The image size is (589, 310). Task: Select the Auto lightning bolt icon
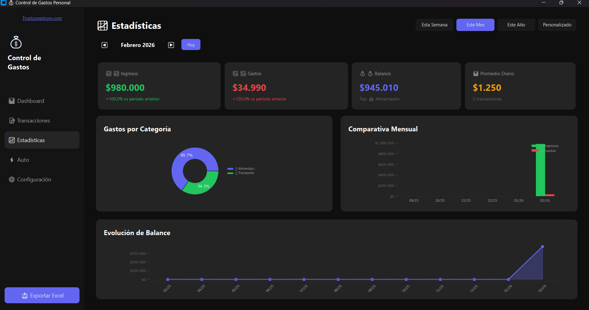coord(11,160)
